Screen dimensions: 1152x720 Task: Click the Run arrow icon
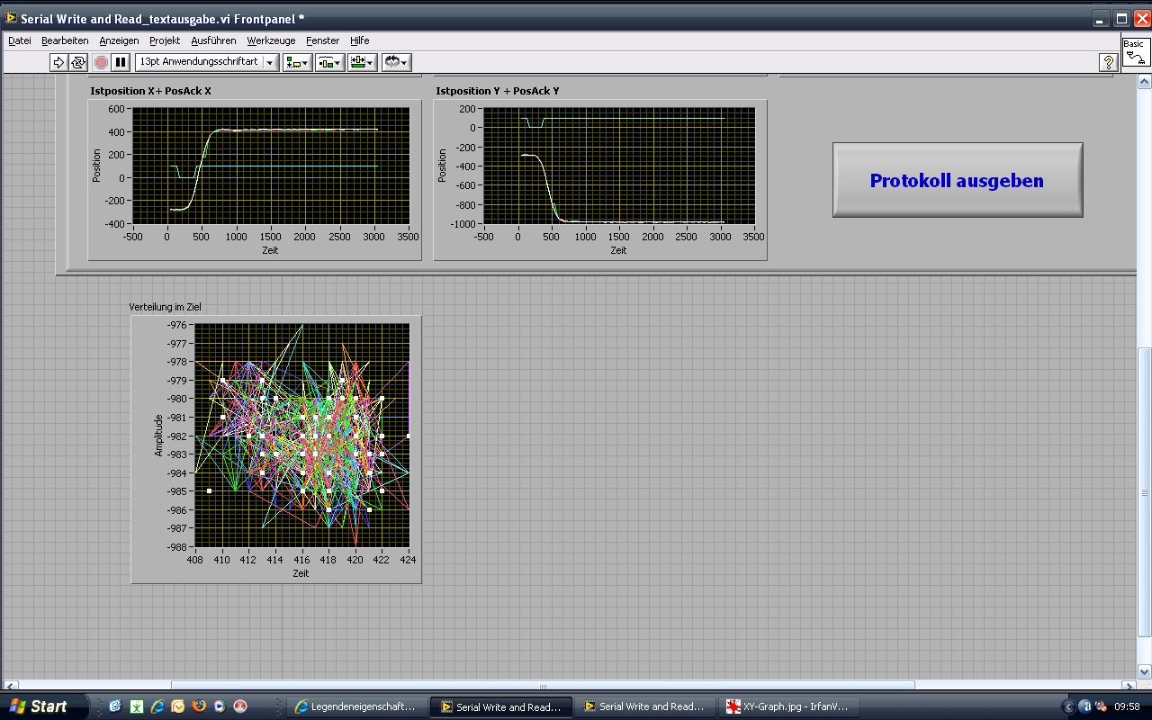[x=58, y=62]
